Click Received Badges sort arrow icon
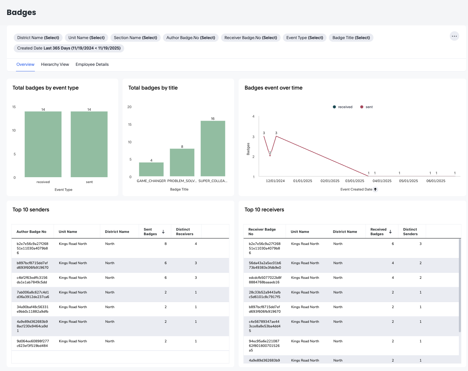The height and width of the screenshot is (371, 468). click(390, 232)
